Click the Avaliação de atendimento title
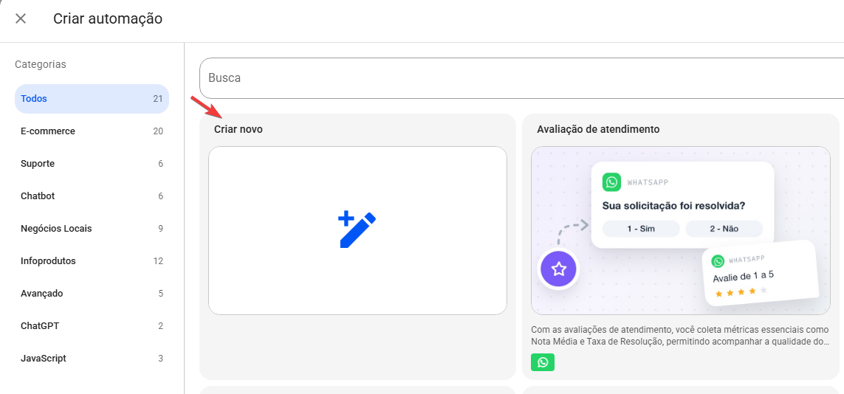This screenshot has height=394, width=844. 599,130
